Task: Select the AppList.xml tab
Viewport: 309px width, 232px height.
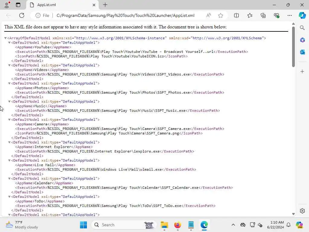Action: (x=62, y=5)
